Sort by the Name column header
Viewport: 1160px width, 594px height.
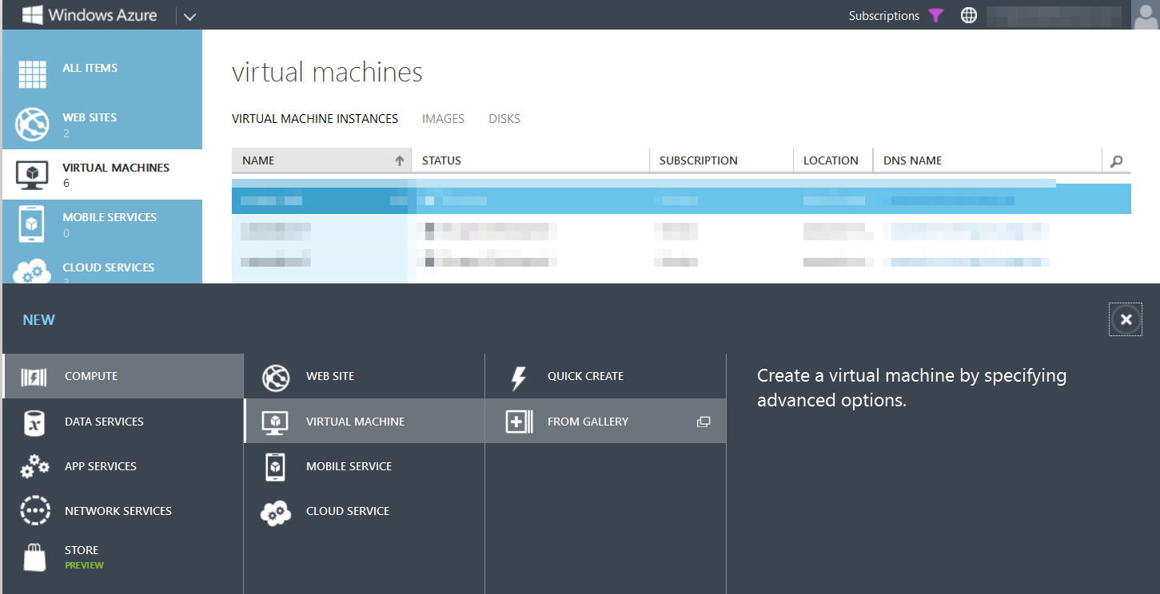[x=321, y=160]
